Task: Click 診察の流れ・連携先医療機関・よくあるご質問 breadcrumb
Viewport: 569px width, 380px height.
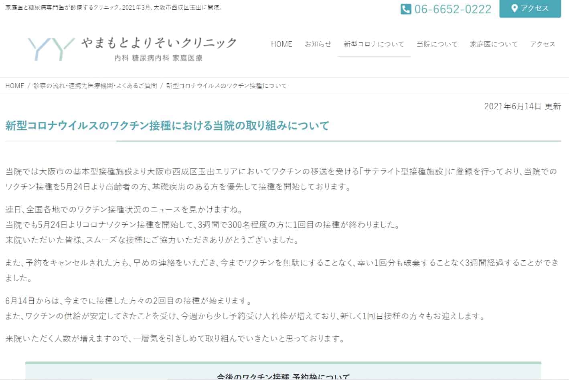Action: [95, 86]
